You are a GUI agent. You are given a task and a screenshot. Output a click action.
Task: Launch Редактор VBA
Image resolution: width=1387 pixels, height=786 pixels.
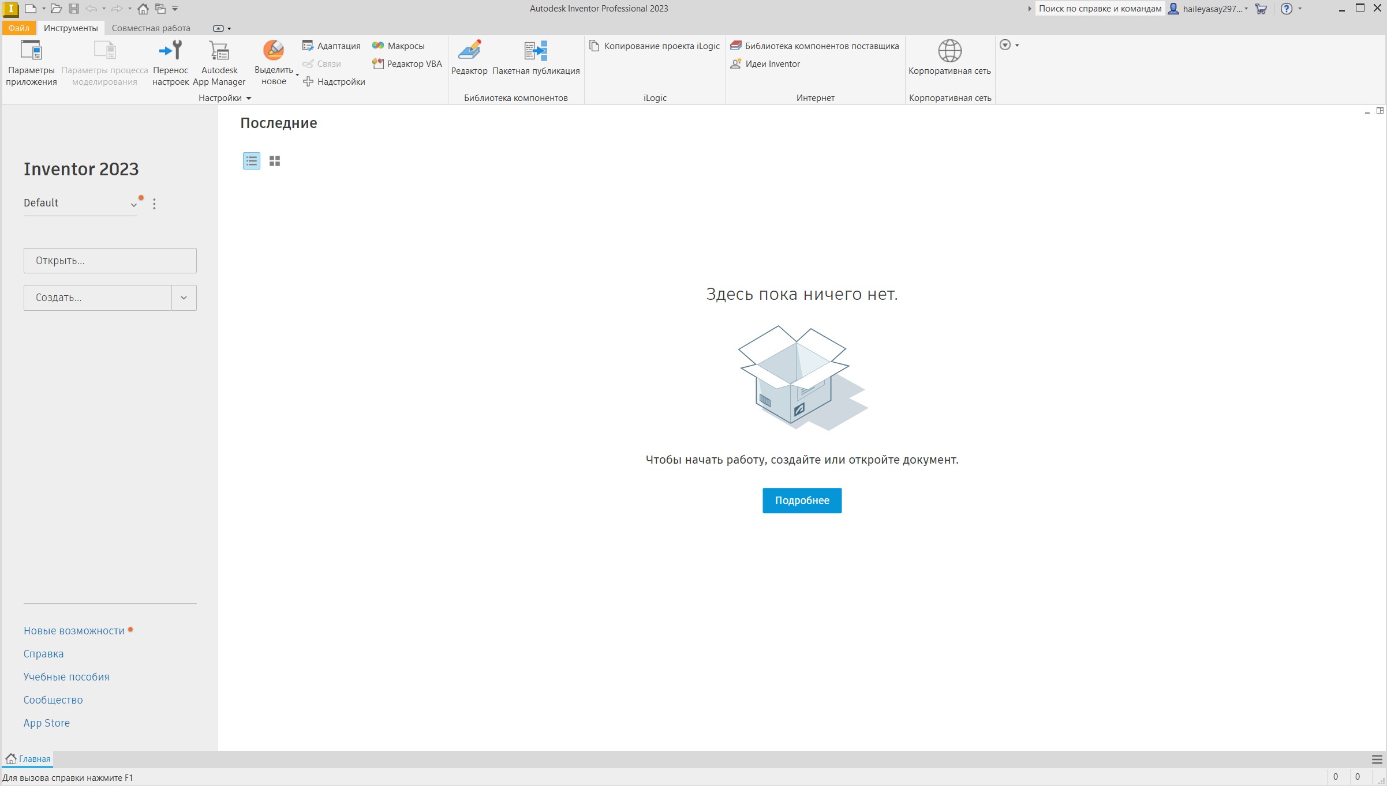click(407, 64)
